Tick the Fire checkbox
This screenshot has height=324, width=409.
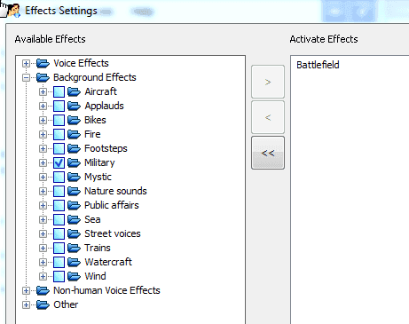pos(59,134)
